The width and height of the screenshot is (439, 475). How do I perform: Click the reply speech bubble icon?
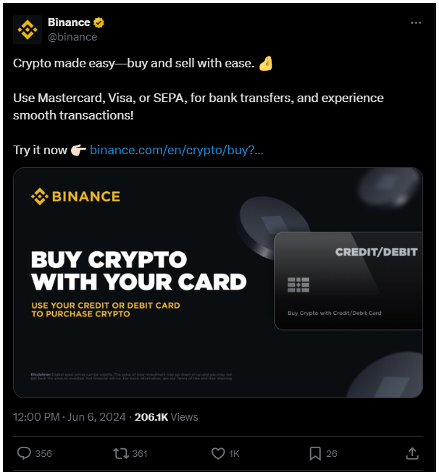[24, 453]
